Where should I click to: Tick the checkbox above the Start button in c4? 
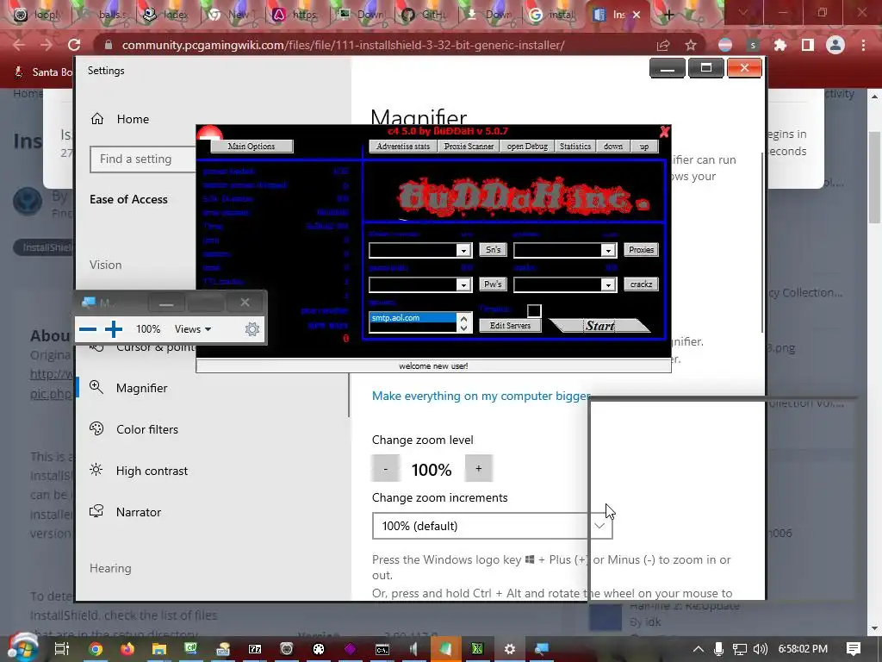[534, 310]
